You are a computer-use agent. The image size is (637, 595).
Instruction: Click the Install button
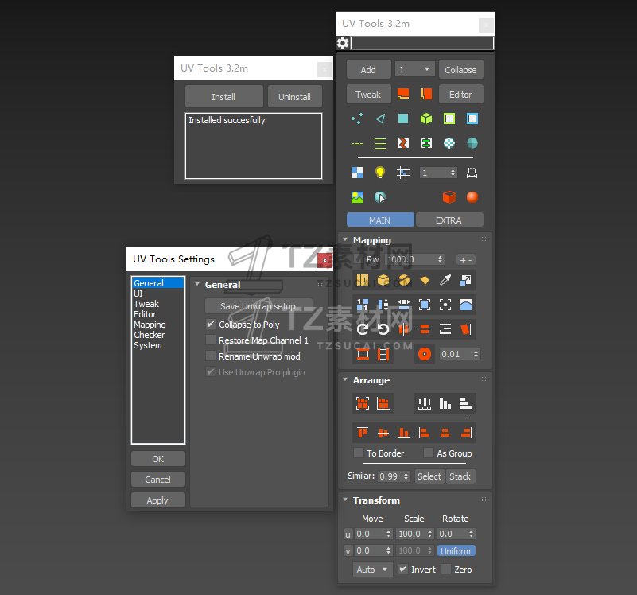pyautogui.click(x=223, y=97)
